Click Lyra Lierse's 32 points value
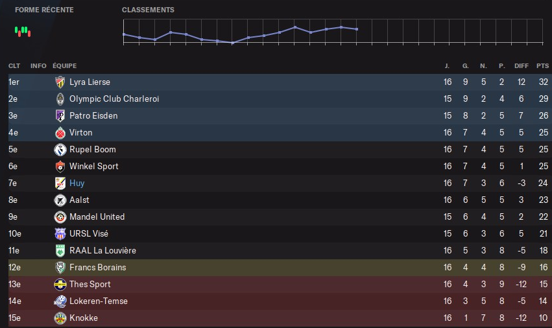Image resolution: width=552 pixels, height=328 pixels. pos(544,82)
